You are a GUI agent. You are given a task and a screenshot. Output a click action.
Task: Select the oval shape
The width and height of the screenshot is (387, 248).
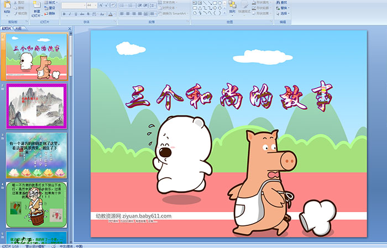tap(219, 3)
